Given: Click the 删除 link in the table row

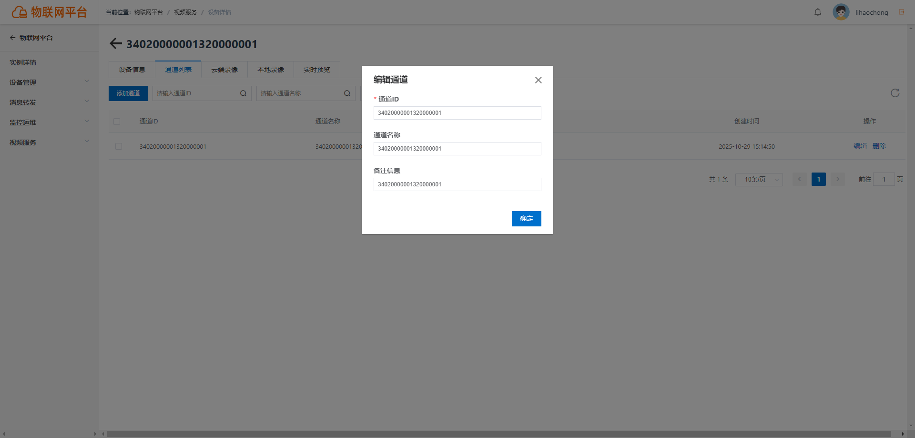Looking at the screenshot, I should 879,146.
